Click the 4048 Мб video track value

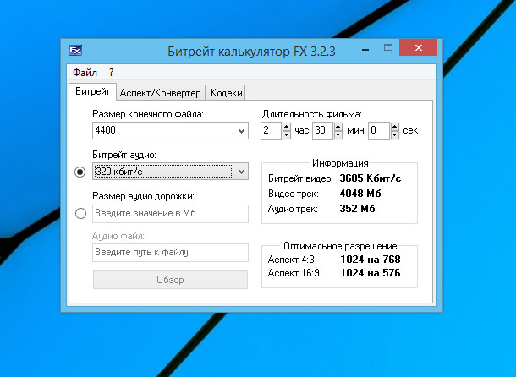(x=360, y=194)
